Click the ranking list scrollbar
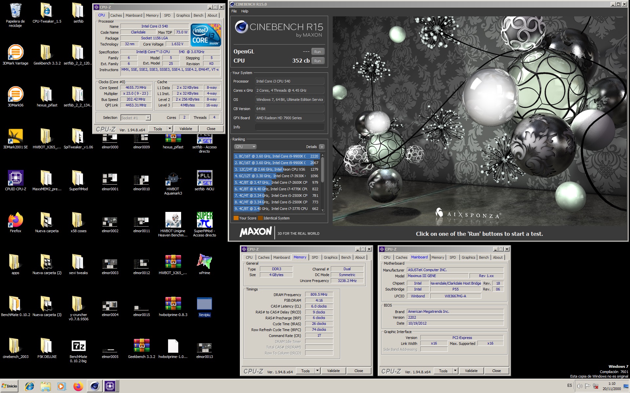Image resolution: width=630 pixels, height=393 pixels. (x=322, y=183)
